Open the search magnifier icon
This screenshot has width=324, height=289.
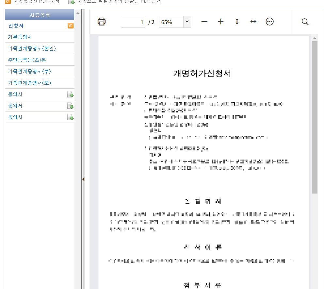(x=305, y=22)
